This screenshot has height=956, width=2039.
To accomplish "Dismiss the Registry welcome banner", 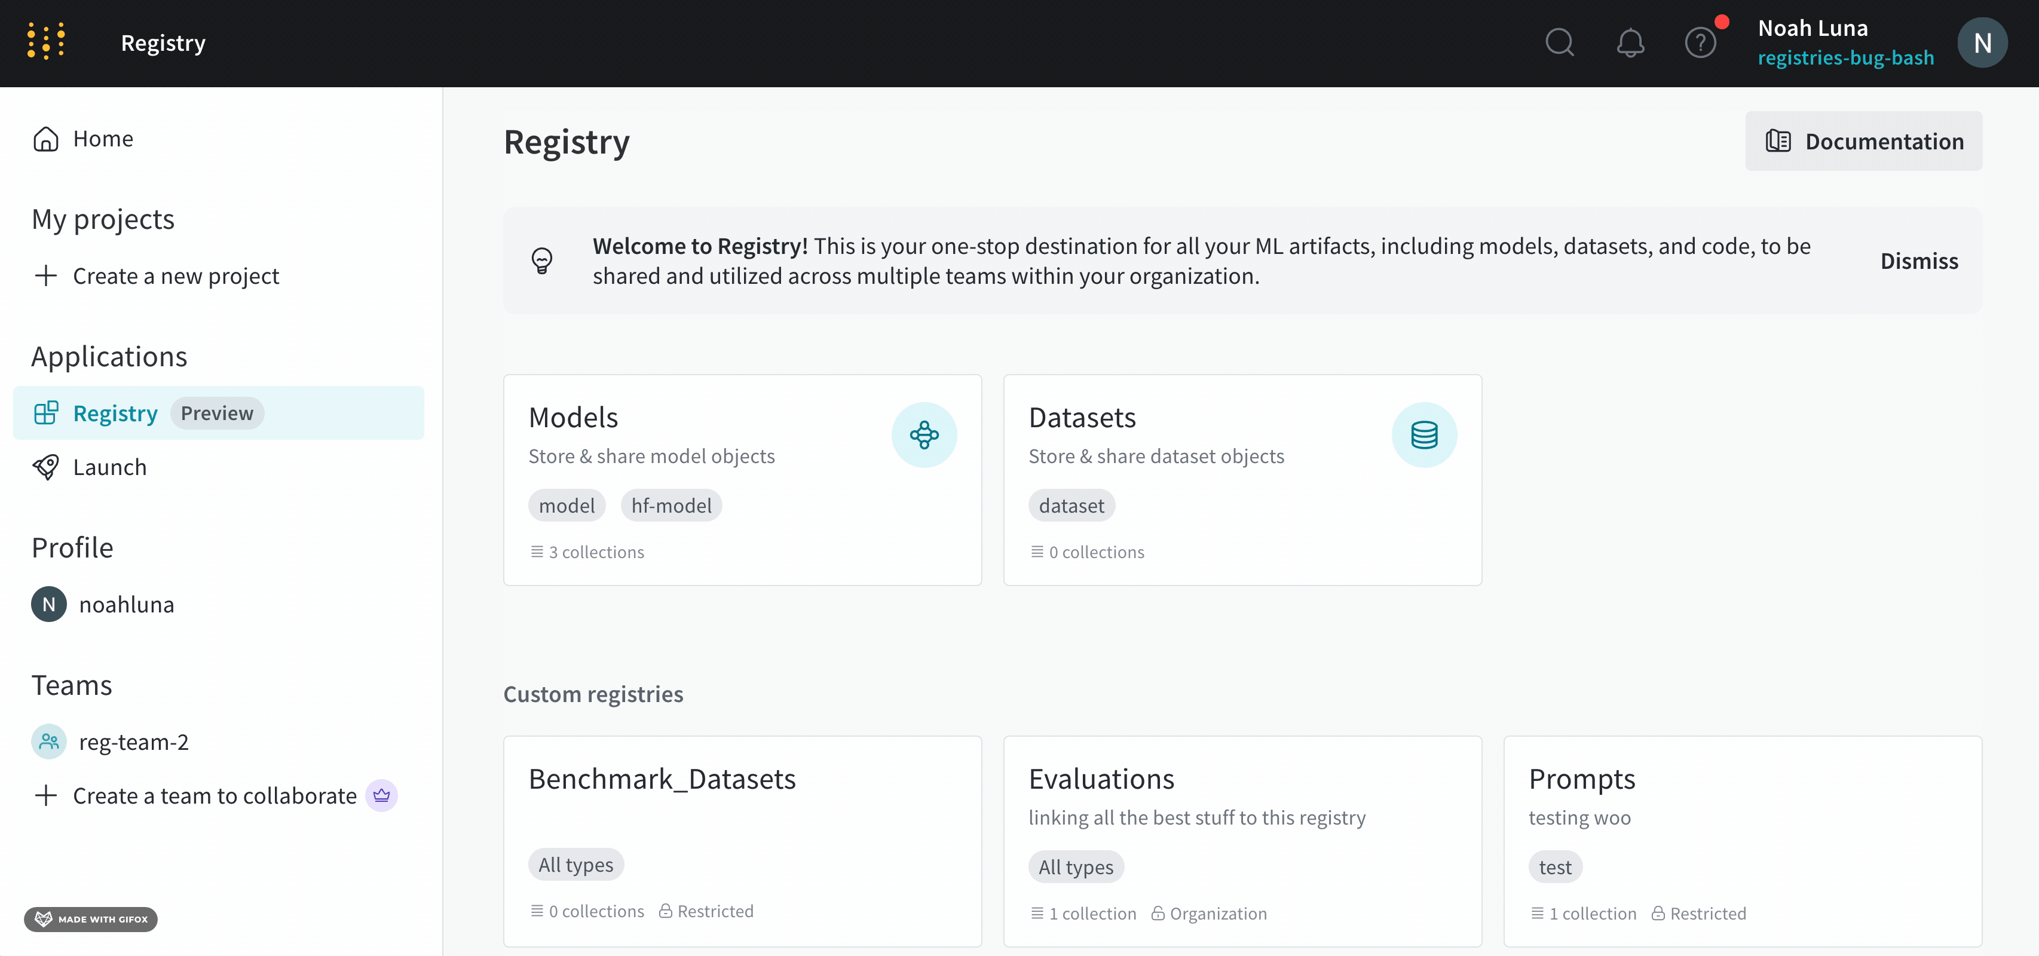I will point(1919,261).
